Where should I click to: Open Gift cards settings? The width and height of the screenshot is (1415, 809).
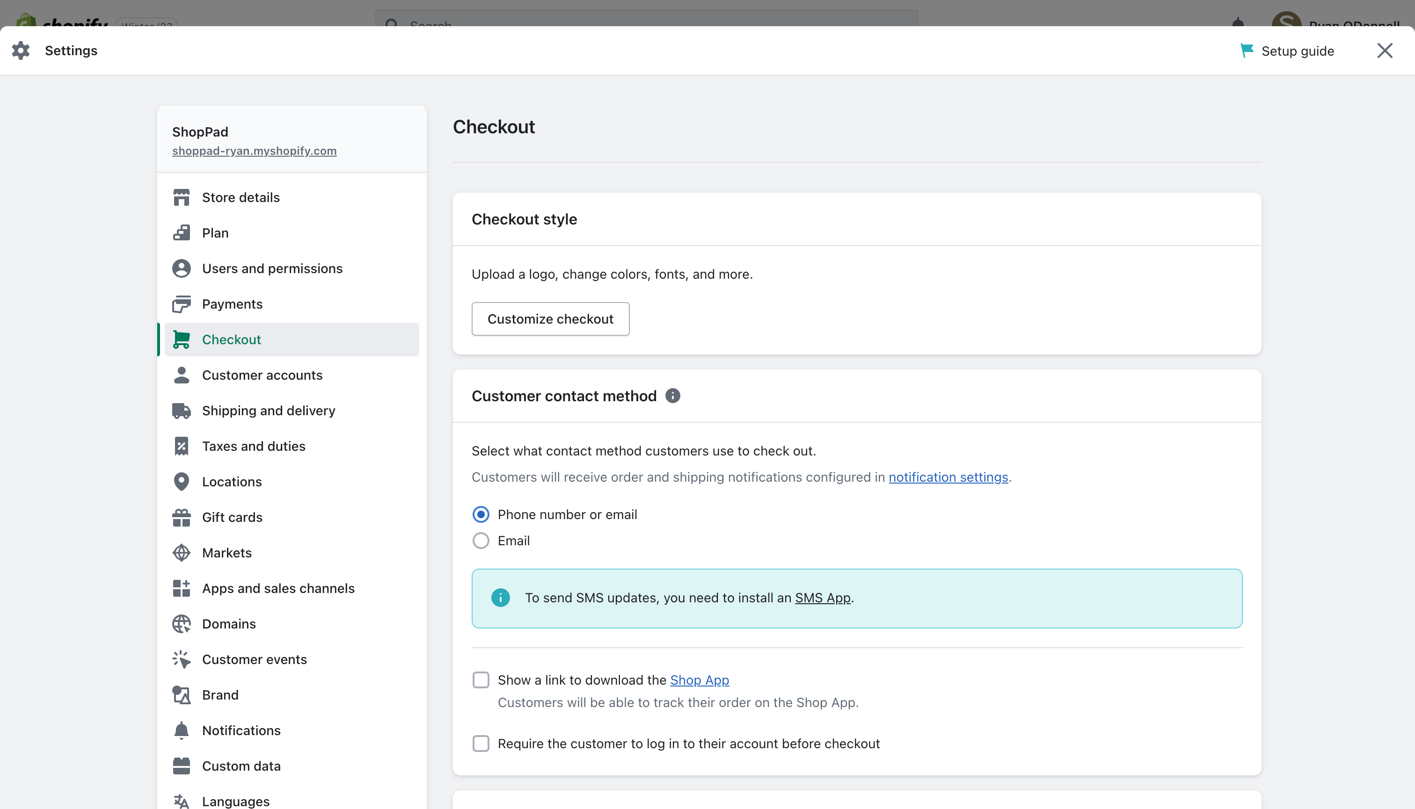[292, 518]
